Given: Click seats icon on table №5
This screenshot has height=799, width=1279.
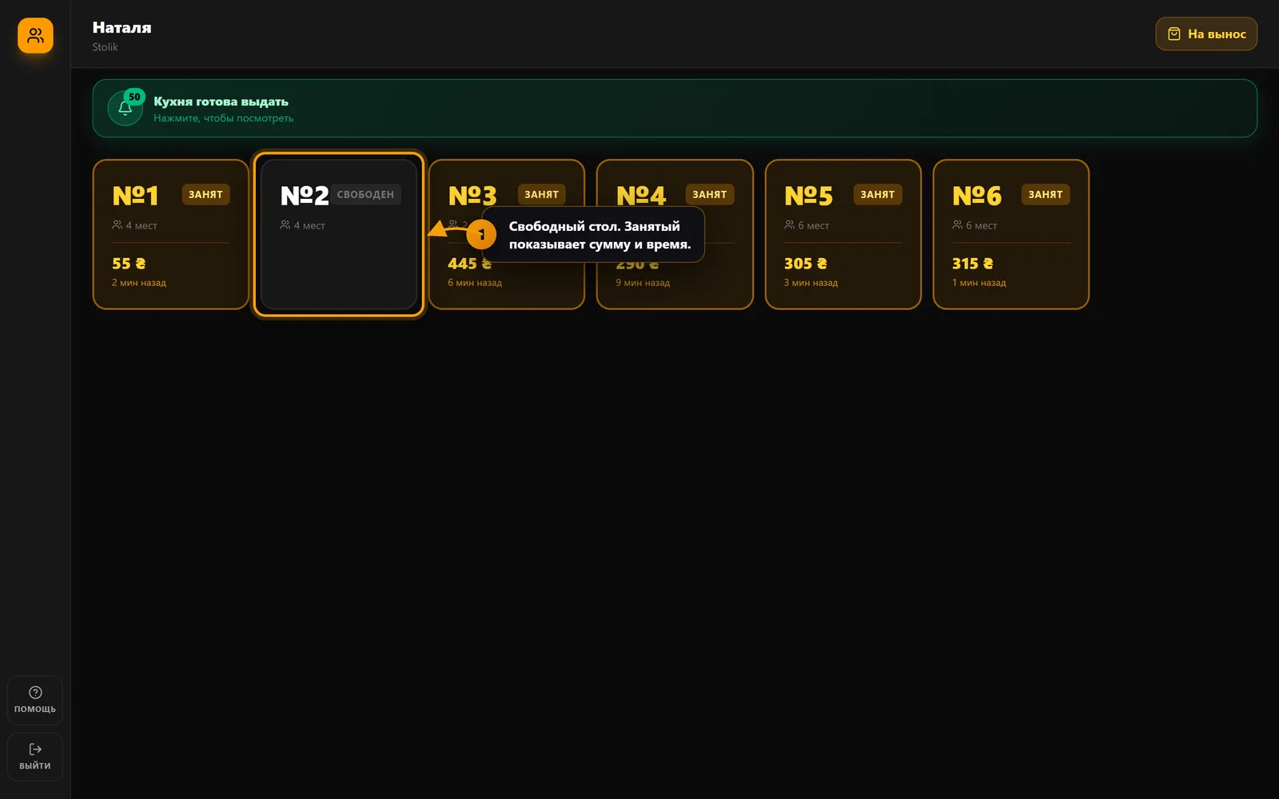Looking at the screenshot, I should [x=790, y=225].
